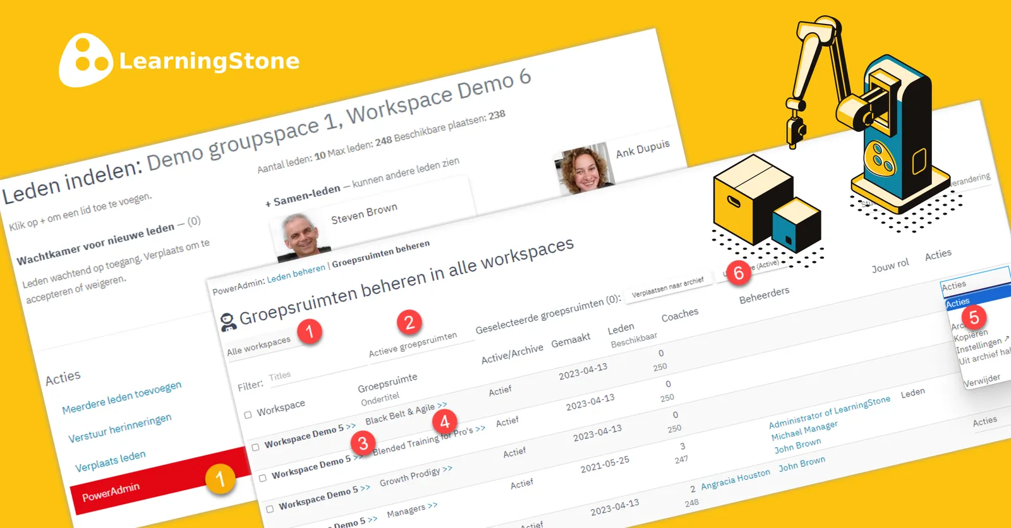Choose Kopiëren from the Acties list
Screen dimensions: 1011x528
pyautogui.click(x=971, y=334)
